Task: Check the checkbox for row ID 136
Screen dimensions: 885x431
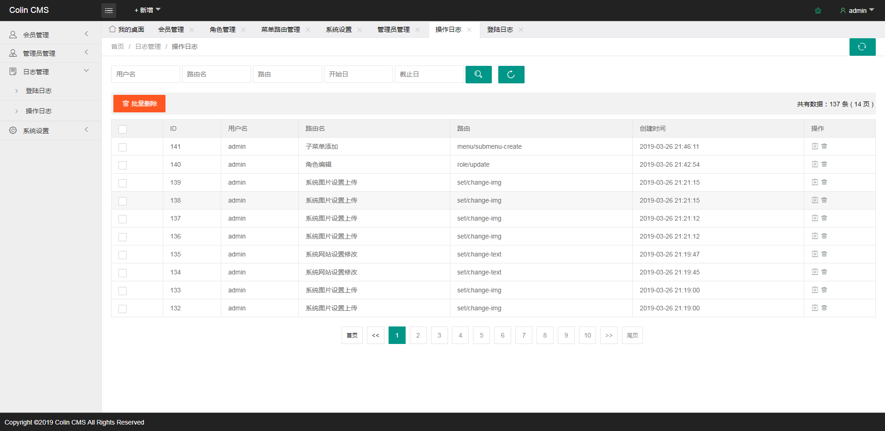Action: pyautogui.click(x=123, y=237)
